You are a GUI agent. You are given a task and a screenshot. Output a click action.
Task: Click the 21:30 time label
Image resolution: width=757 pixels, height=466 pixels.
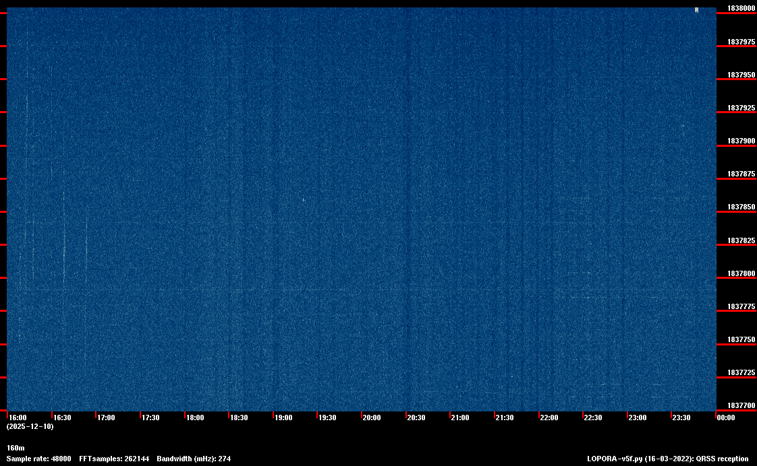point(505,418)
